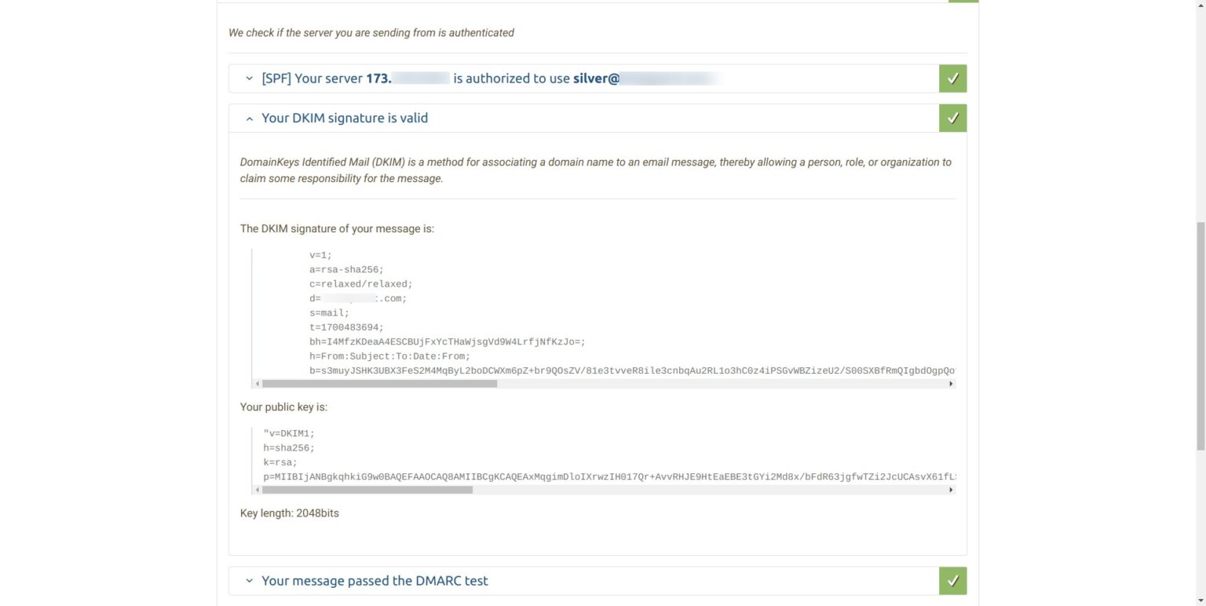Collapse the DKIM signature section

(x=249, y=118)
